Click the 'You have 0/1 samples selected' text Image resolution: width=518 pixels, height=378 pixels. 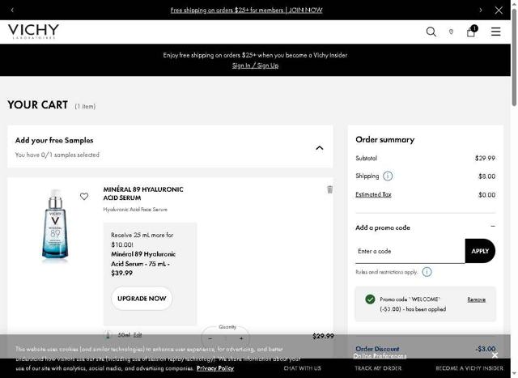(x=57, y=155)
